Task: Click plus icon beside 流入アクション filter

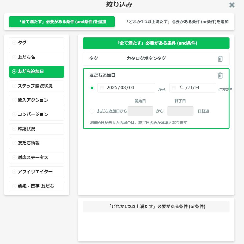Action: click(x=14, y=100)
